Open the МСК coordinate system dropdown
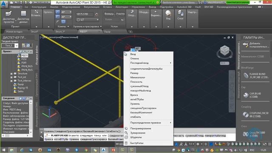The height and width of the screenshot is (153, 272). click(224, 63)
